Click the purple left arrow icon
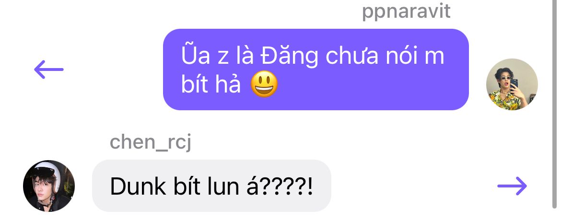561x221 pixels. (48, 70)
